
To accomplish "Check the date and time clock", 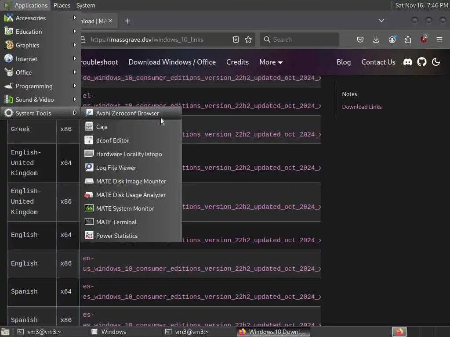I will pyautogui.click(x=421, y=5).
